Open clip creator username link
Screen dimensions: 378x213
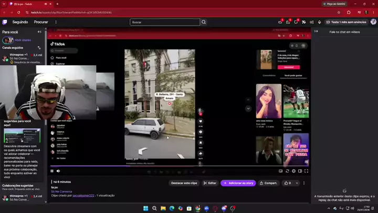point(83,195)
